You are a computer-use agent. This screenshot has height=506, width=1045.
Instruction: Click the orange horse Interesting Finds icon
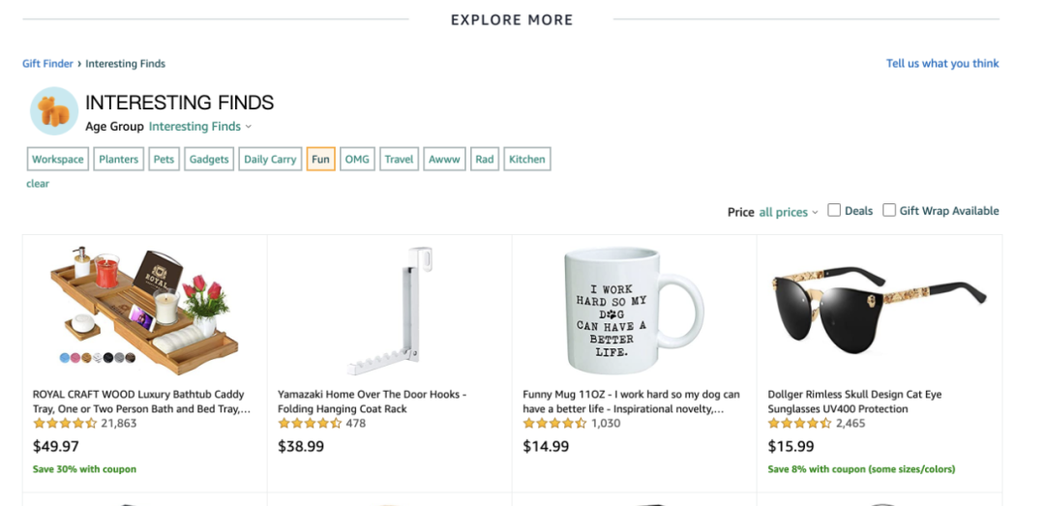pos(54,111)
